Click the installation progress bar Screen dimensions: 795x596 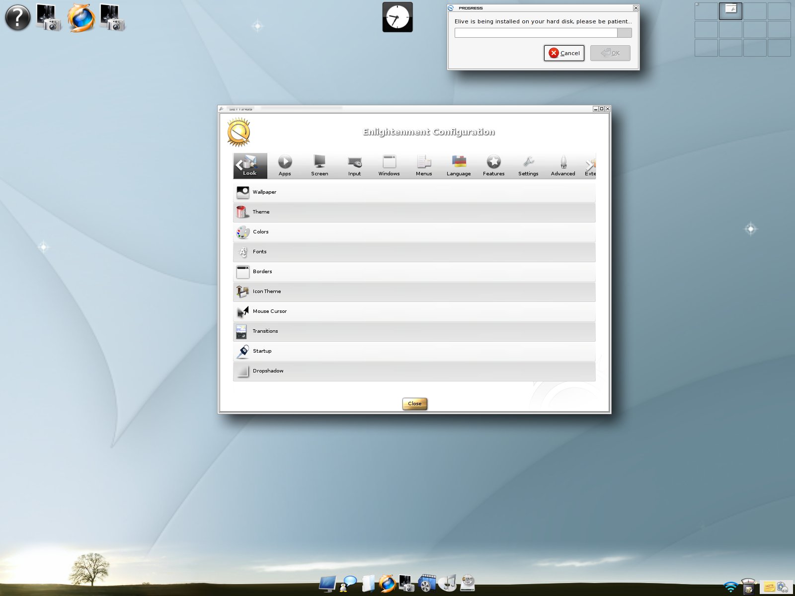543,33
